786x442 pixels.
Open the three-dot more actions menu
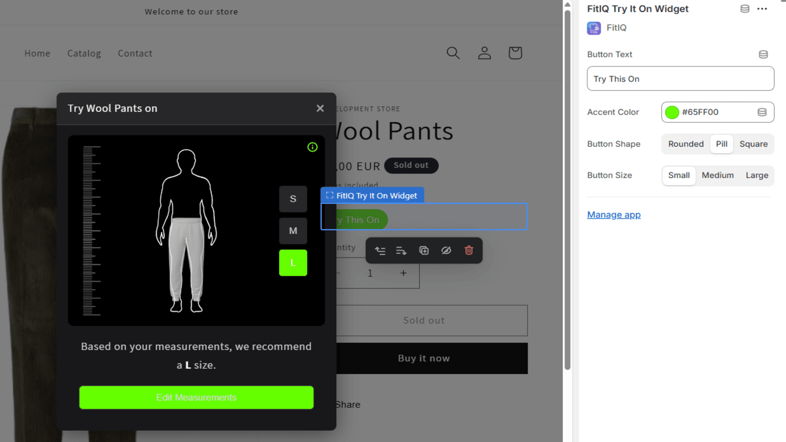click(x=762, y=9)
